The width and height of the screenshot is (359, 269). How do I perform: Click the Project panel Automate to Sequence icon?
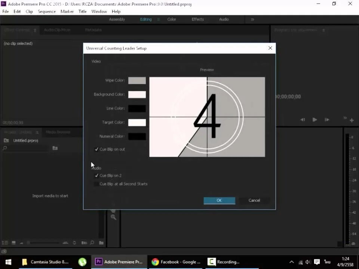84,243
